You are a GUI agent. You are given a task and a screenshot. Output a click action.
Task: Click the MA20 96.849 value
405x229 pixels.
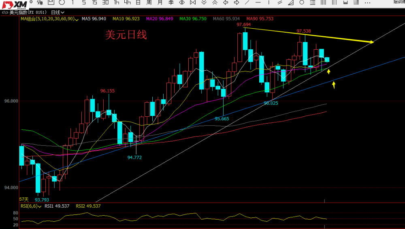pos(159,19)
